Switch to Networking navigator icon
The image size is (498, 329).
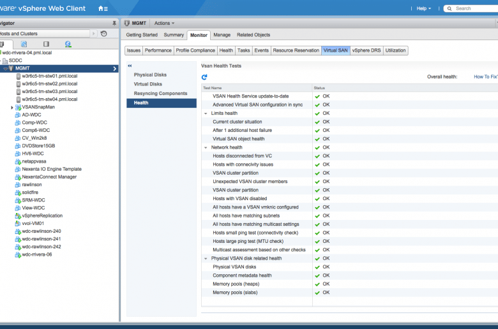(68, 44)
